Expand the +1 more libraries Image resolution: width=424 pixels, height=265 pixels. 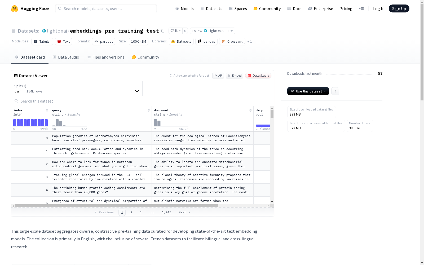[x=250, y=42]
